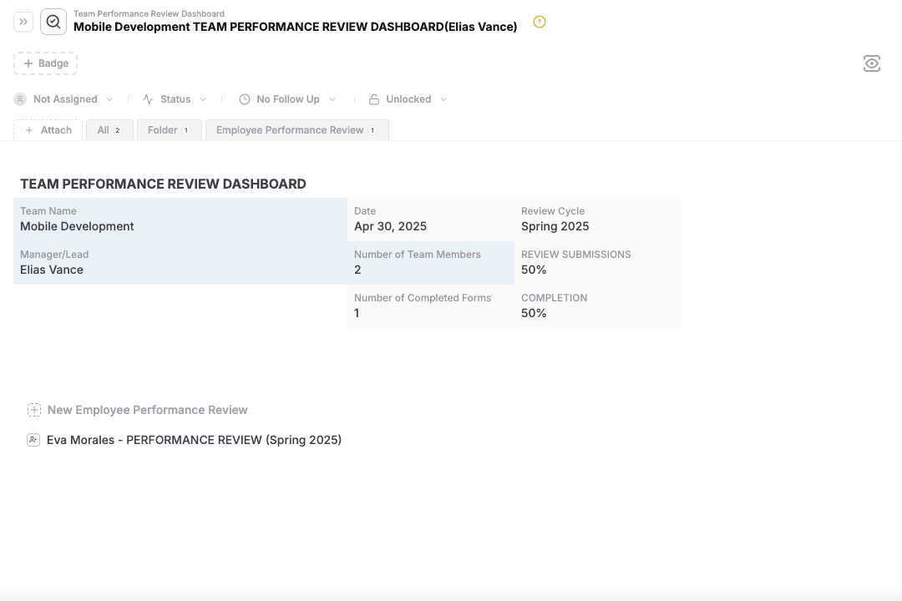Click the Status pulse icon
Screen dimensions: 902x601
point(148,99)
